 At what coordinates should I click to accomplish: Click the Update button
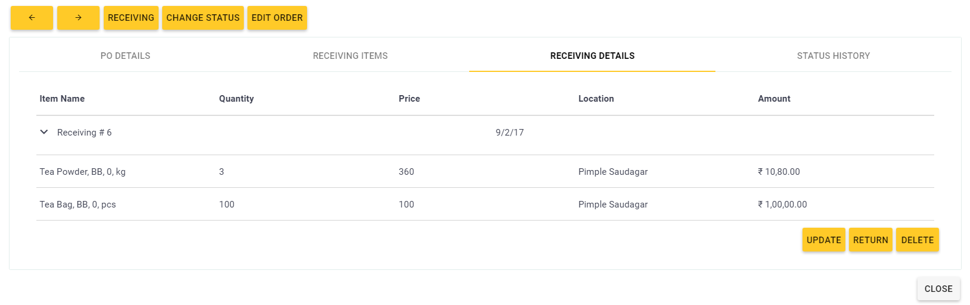pos(823,240)
